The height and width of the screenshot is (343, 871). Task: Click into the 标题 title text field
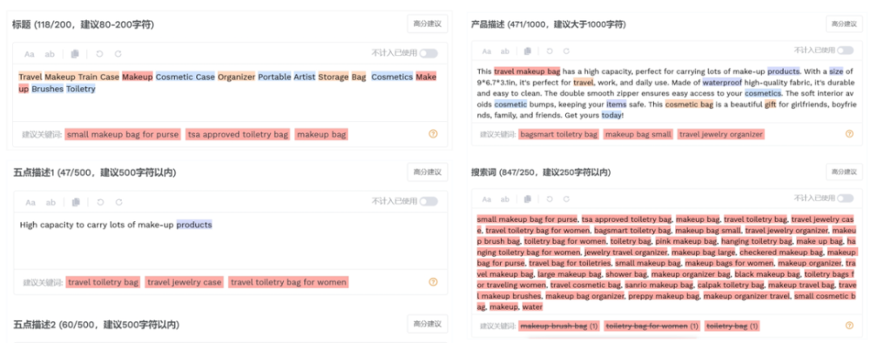[230, 91]
